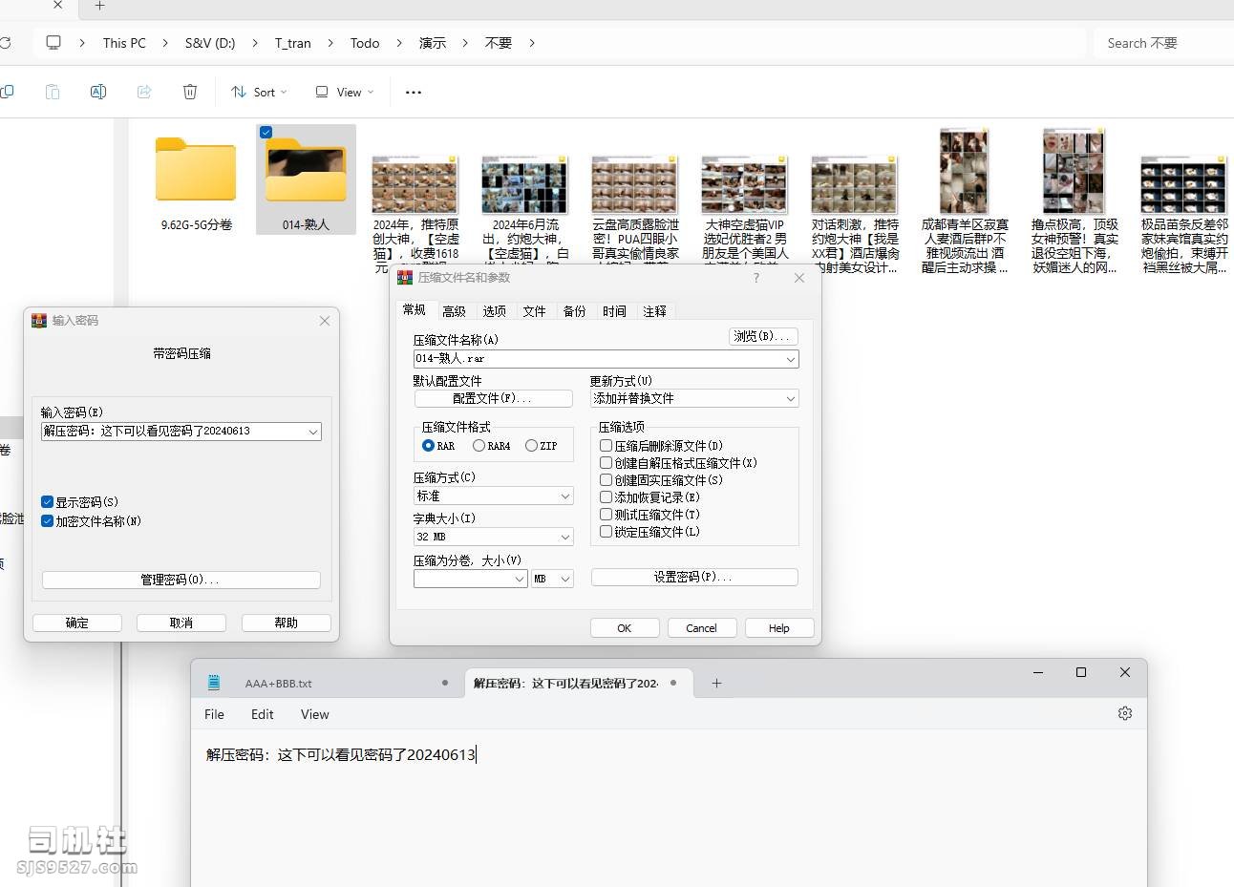
Task: Select the 9.62G-5G分卷 folder icon
Action: [x=196, y=169]
